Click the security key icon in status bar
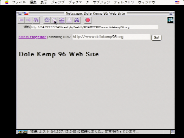The height and width of the screenshot is (138, 184). (22, 132)
